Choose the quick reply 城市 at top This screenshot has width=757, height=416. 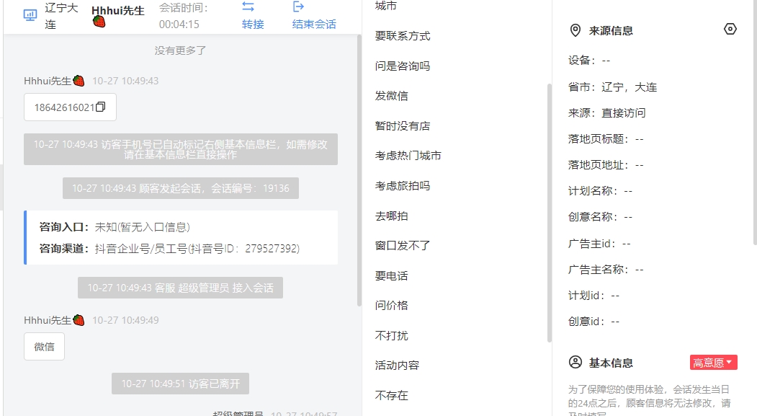click(x=386, y=6)
